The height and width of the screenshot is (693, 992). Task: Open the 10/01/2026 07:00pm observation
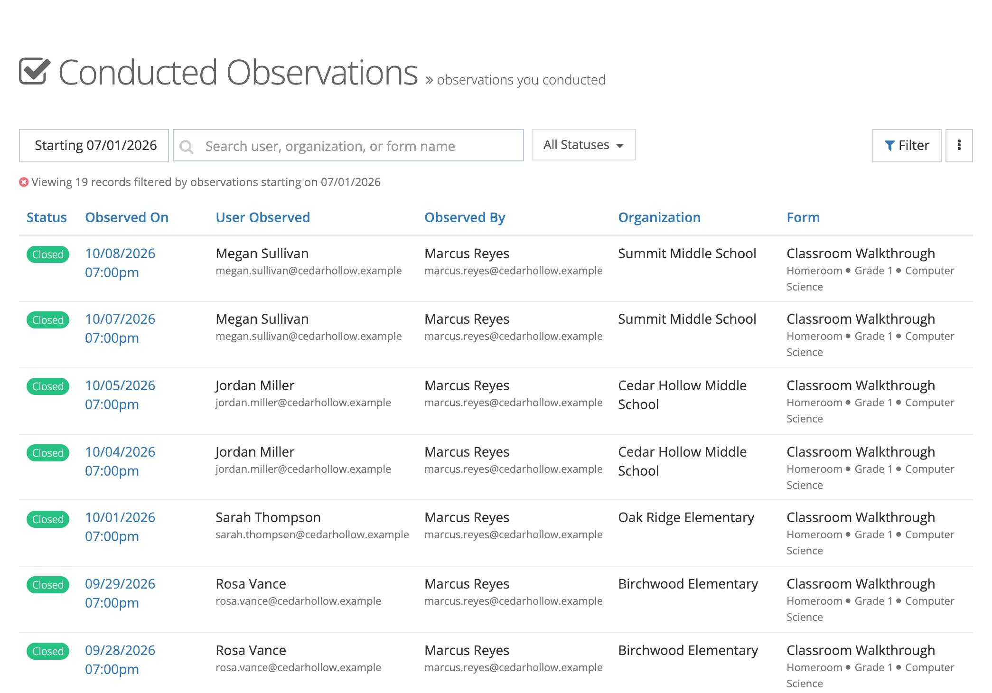click(x=120, y=527)
